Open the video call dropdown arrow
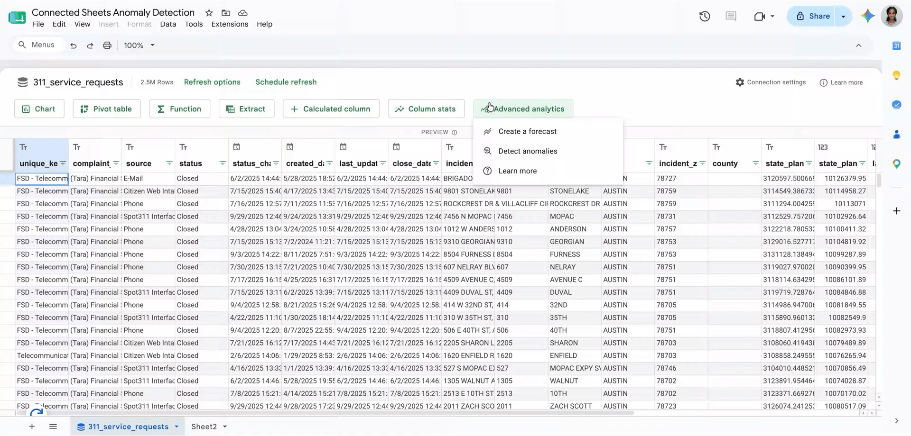Viewport: 911px width, 436px height. pos(772,16)
